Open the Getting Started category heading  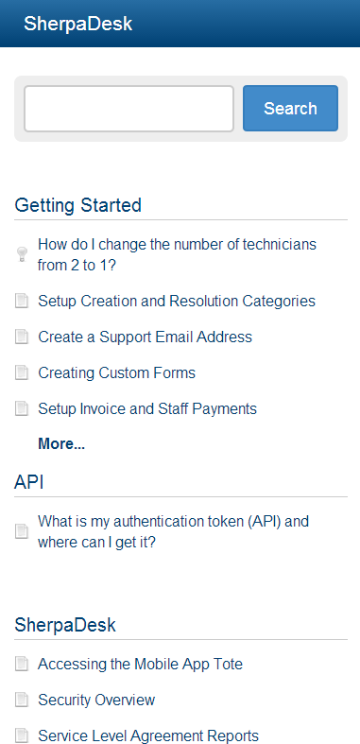click(77, 205)
